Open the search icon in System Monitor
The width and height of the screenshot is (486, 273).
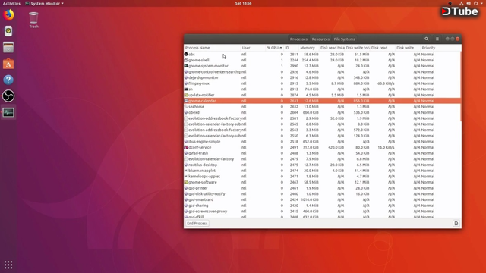tap(427, 39)
